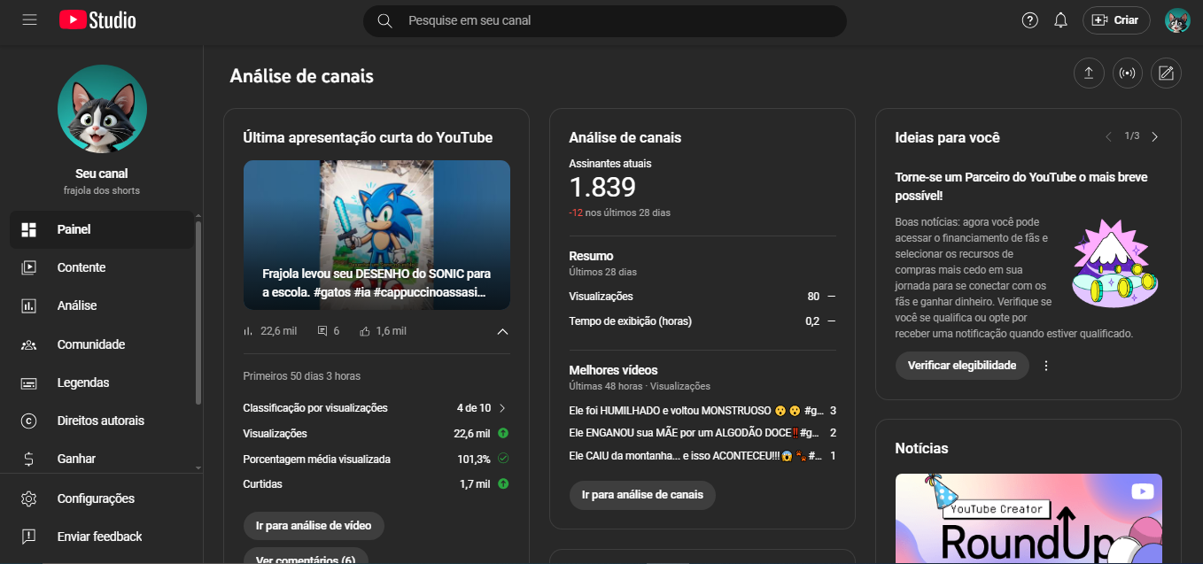Click the Enviar feedback exclamation icon
Image resolution: width=1203 pixels, height=564 pixels.
point(29,537)
